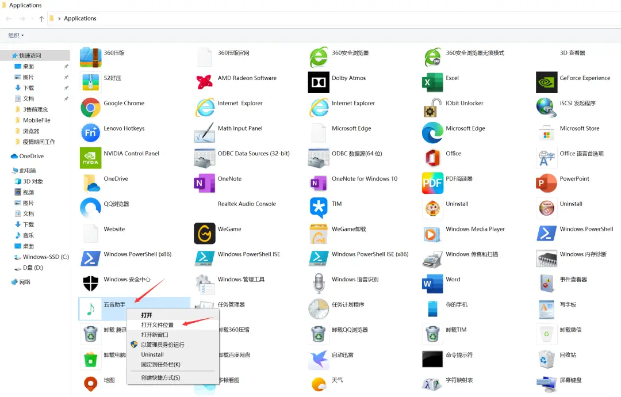
Task: Click the Windows 安全中心 shield icon
Action: pyautogui.click(x=90, y=284)
